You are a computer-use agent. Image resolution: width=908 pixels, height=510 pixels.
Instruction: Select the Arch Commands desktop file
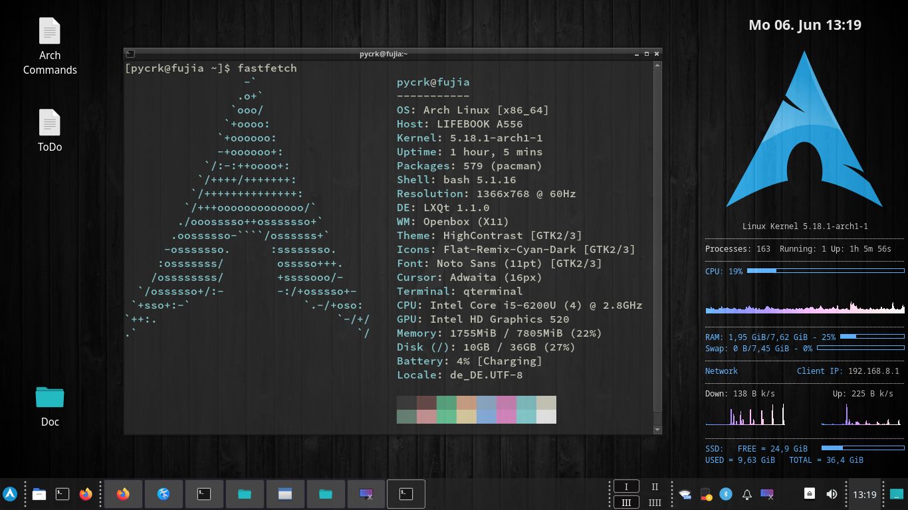point(50,46)
